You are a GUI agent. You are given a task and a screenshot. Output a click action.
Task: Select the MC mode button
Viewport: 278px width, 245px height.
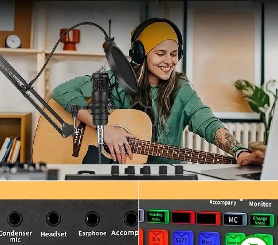click(x=235, y=219)
